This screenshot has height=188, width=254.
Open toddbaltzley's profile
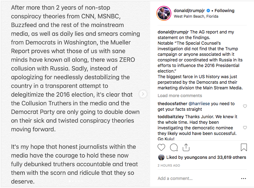171,117
